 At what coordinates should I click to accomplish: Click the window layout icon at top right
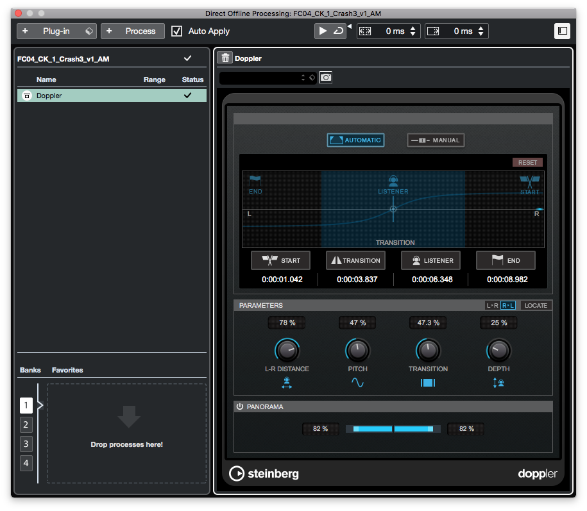tap(562, 31)
